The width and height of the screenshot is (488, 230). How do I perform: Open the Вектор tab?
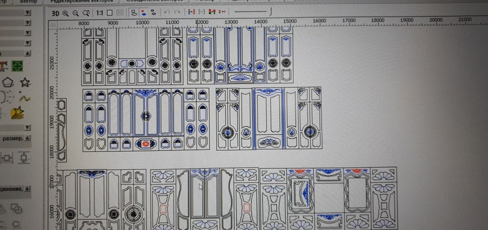click(x=28, y=1)
